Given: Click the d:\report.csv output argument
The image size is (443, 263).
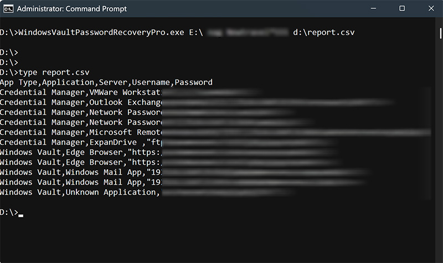Looking at the screenshot, I should point(323,32).
